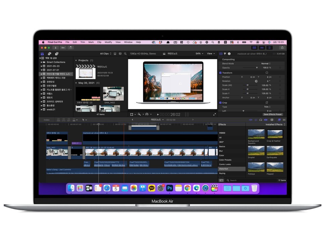Open the viewer View dropdown
The height and width of the screenshot is (226, 324).
tap(211, 53)
